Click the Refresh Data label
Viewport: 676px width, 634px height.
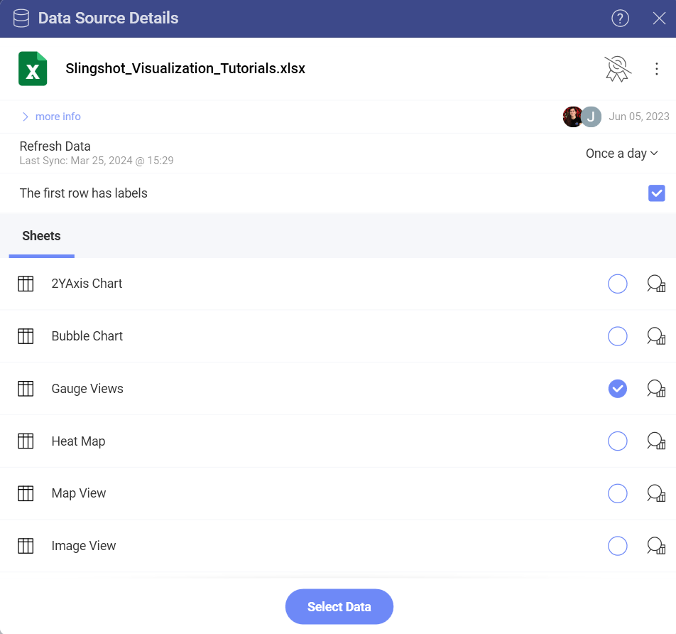point(55,146)
